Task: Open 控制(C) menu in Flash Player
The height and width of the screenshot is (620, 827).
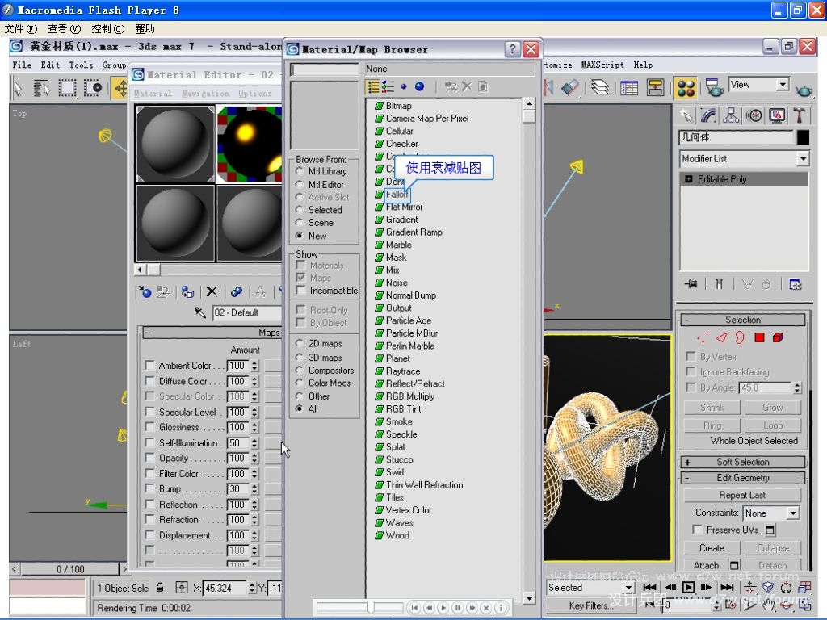Action: [107, 28]
